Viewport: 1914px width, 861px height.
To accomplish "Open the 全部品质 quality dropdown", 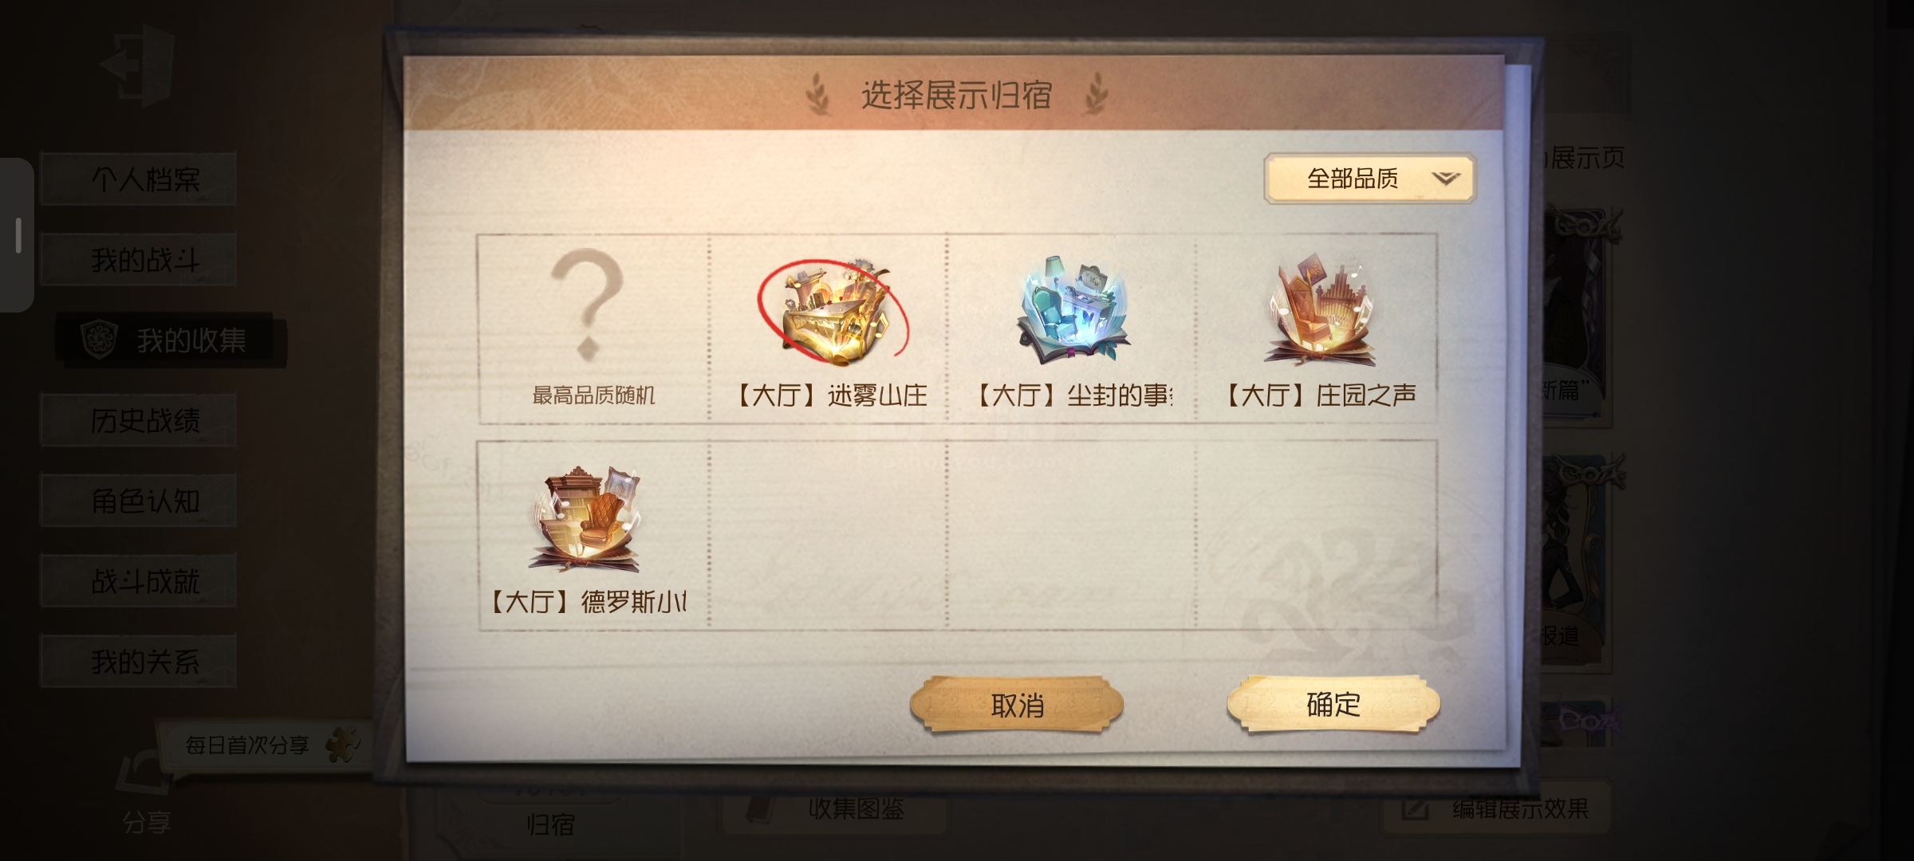I will pyautogui.click(x=1369, y=179).
